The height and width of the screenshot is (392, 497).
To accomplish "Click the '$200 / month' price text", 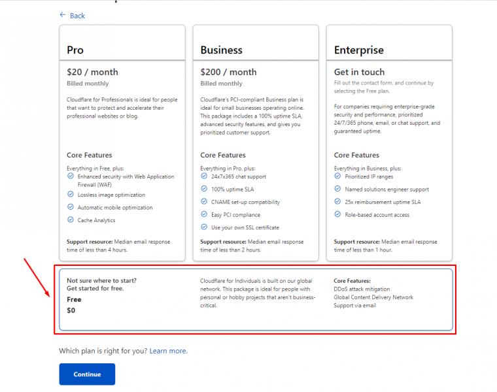I will (x=228, y=73).
